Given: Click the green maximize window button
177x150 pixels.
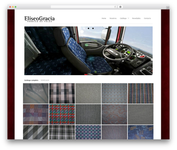Looking at the screenshot, I should [16, 7].
